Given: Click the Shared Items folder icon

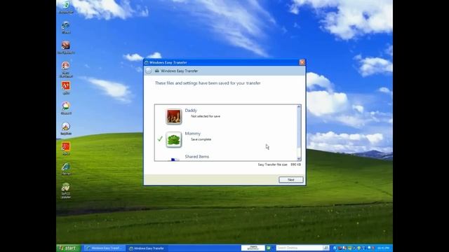Looking at the screenshot, I should coord(175,159).
